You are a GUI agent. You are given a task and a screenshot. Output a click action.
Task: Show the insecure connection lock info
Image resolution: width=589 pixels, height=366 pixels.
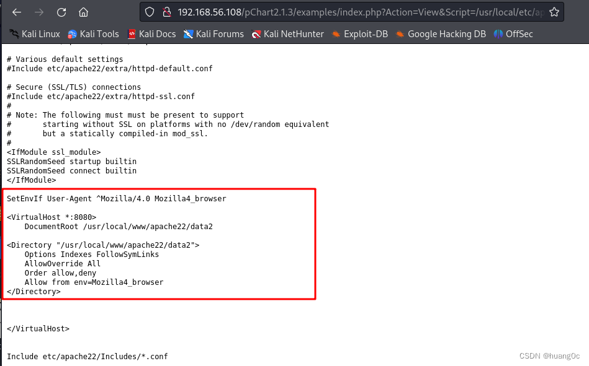point(167,12)
